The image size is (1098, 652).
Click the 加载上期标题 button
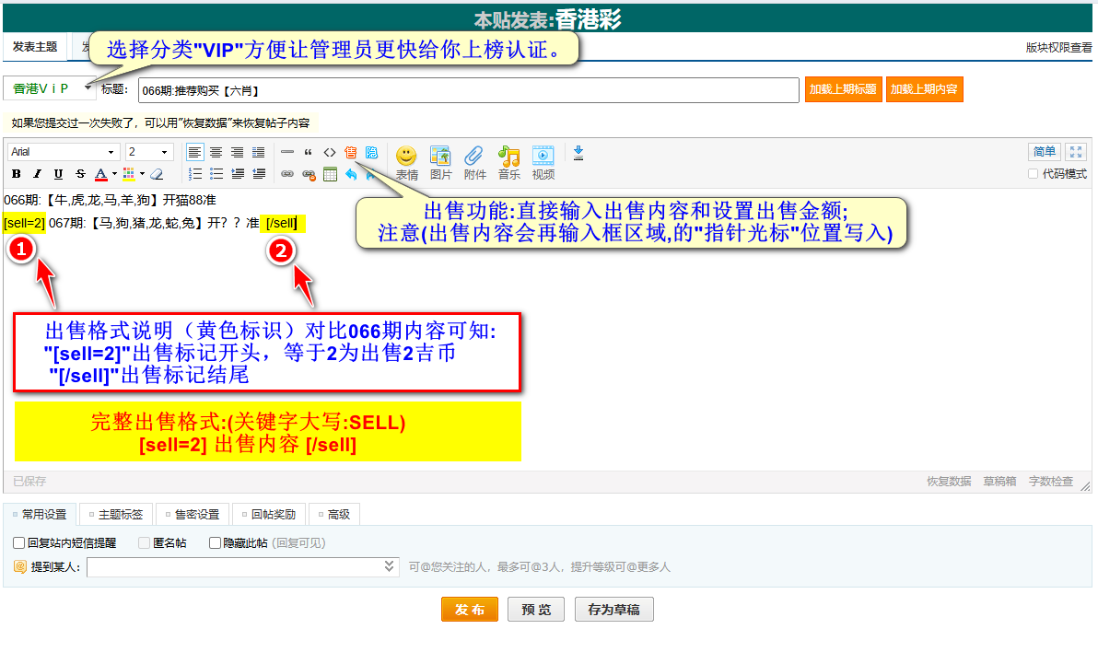(843, 89)
